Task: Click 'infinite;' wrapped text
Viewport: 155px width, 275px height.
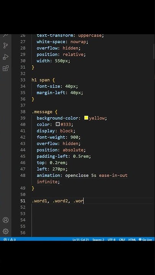Action: [48, 182]
